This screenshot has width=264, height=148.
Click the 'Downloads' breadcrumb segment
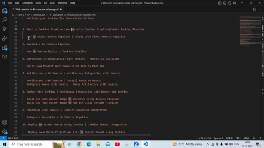(39, 15)
